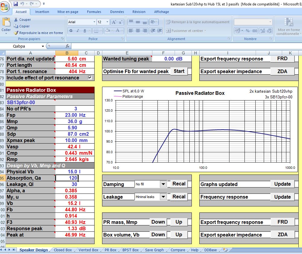Viewport: 302px width, 254px height.
Task: Click the fx insert function button
Action: point(67,46)
